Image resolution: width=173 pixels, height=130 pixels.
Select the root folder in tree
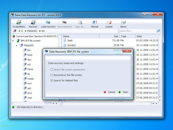point(27,98)
